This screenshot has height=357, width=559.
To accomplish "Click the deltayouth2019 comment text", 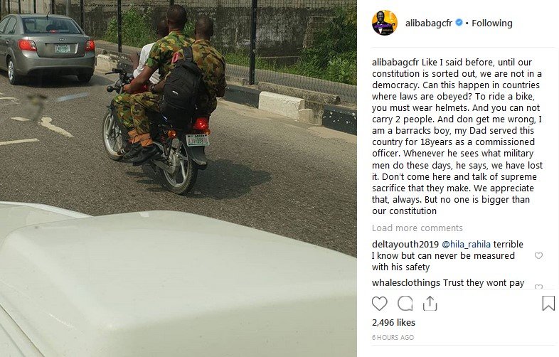I will (447, 256).
